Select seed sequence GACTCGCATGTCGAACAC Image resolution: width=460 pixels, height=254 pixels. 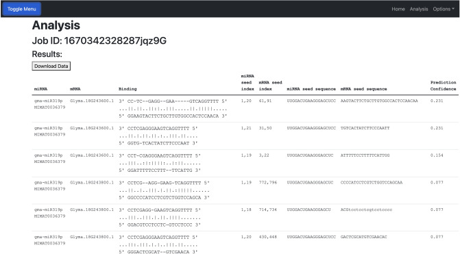click(364, 237)
